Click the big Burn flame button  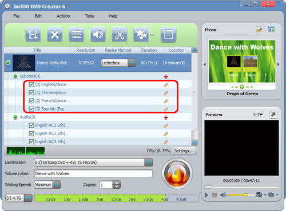(x=177, y=174)
